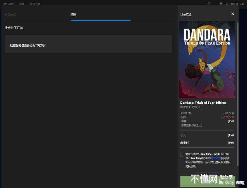Click the 含增值税(如适用) note
The image size is (247, 188).
pos(191,125)
